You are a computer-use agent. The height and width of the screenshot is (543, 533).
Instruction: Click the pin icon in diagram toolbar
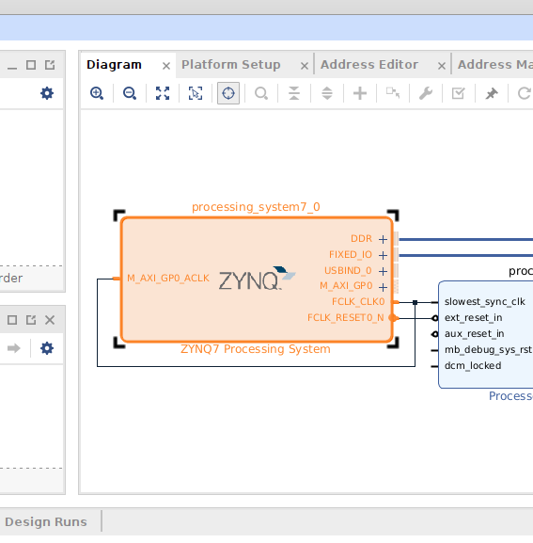(x=491, y=93)
